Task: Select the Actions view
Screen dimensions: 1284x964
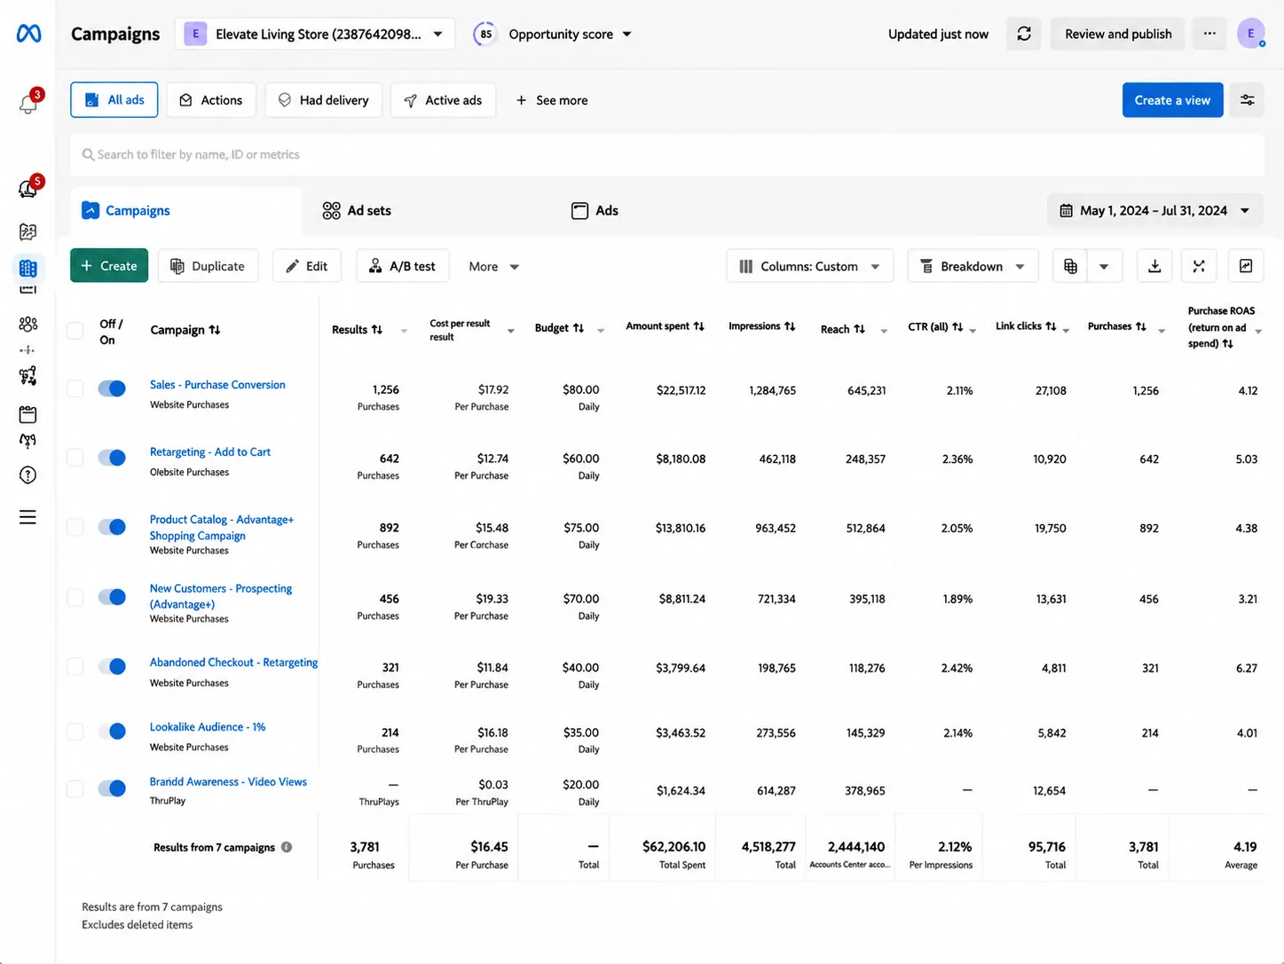Action: point(211,100)
